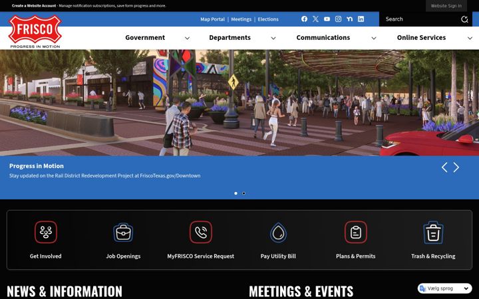479x299 pixels.
Task: Open the Frisco Instagram icon
Action: click(338, 19)
